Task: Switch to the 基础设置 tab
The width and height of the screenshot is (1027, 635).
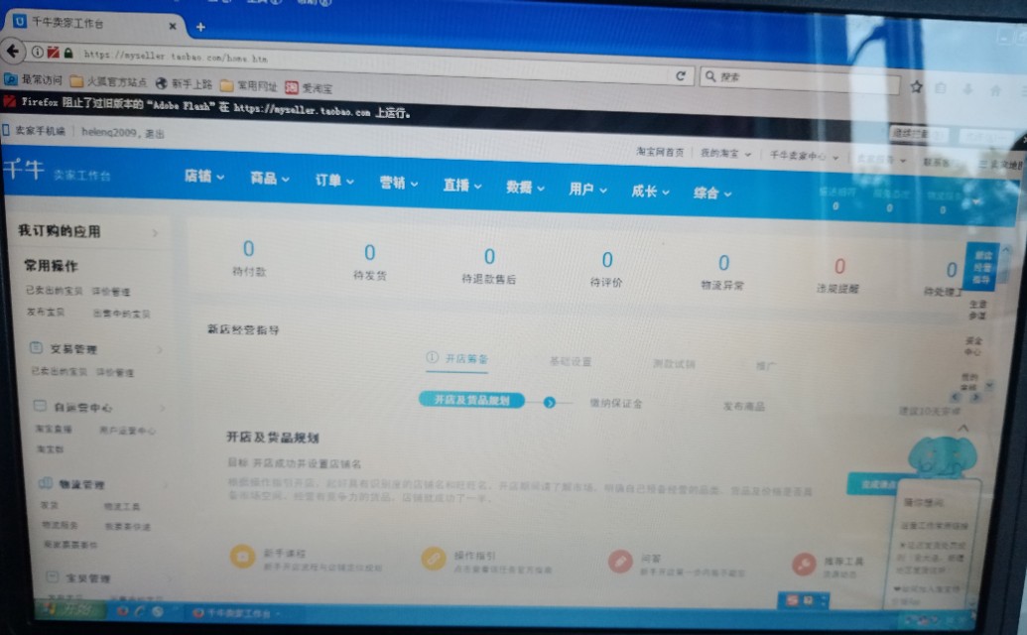Action: (x=573, y=363)
